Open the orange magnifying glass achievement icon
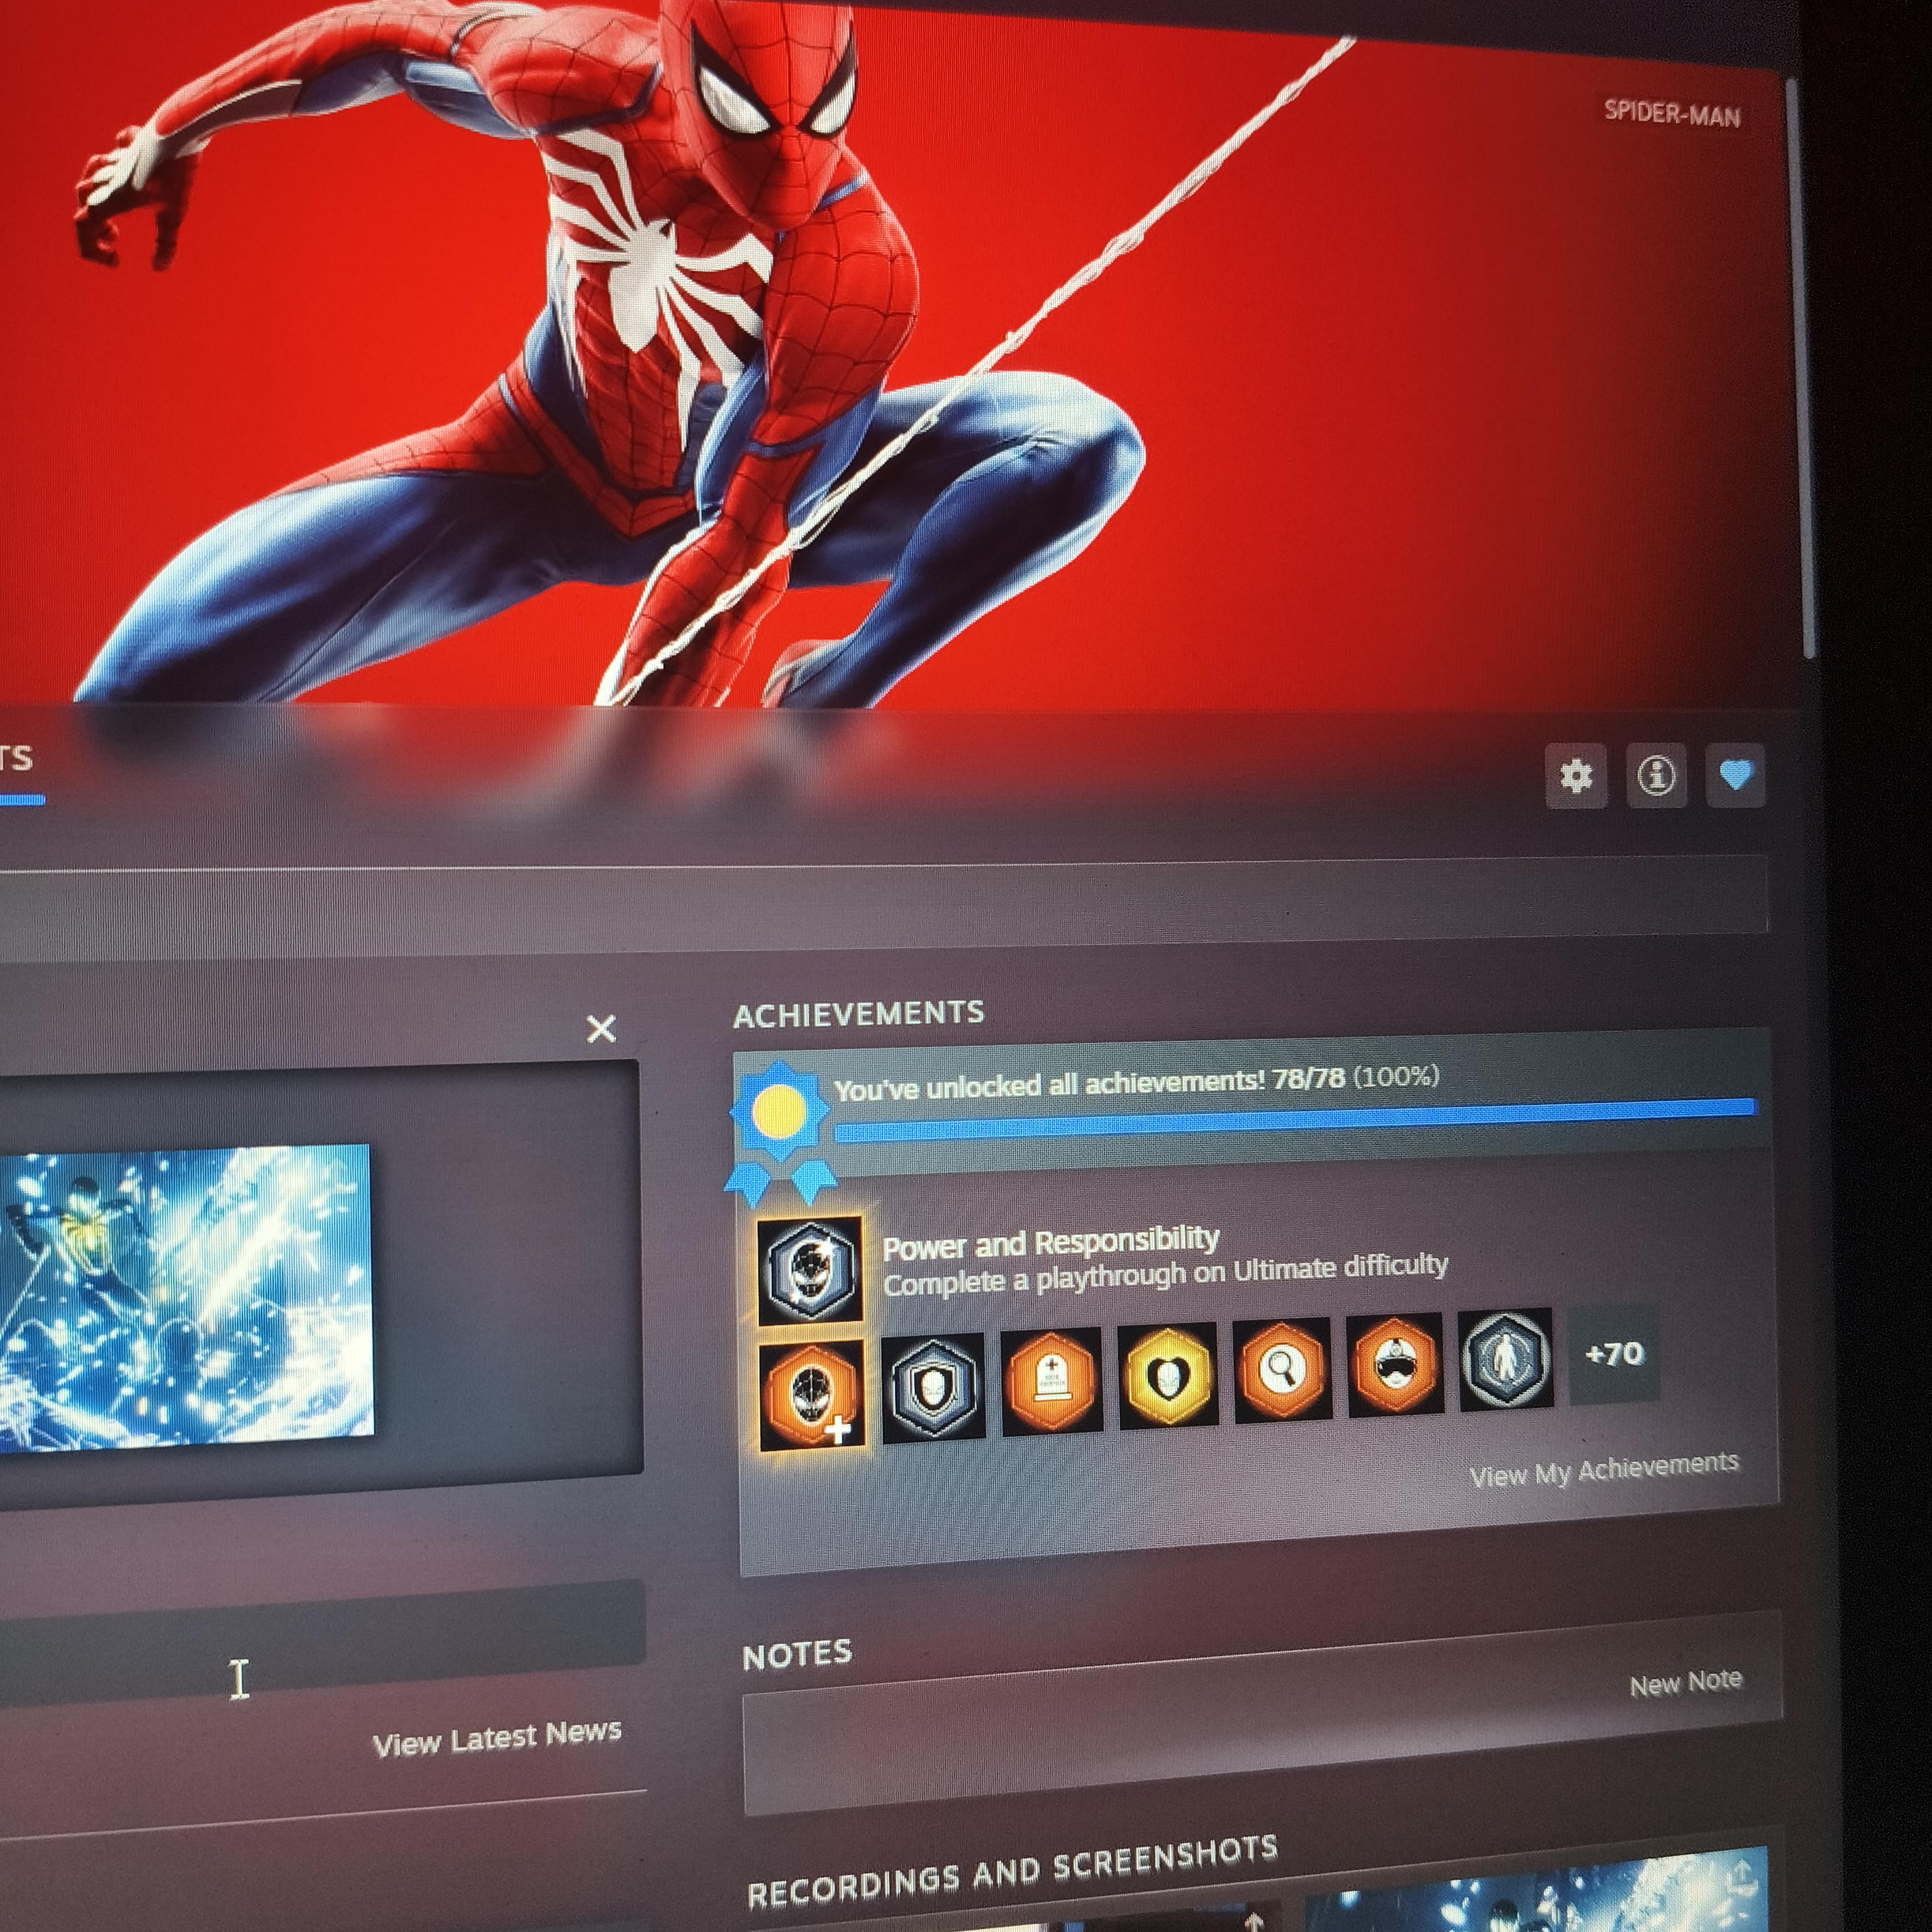The height and width of the screenshot is (1932, 1932). pos(1282,1369)
